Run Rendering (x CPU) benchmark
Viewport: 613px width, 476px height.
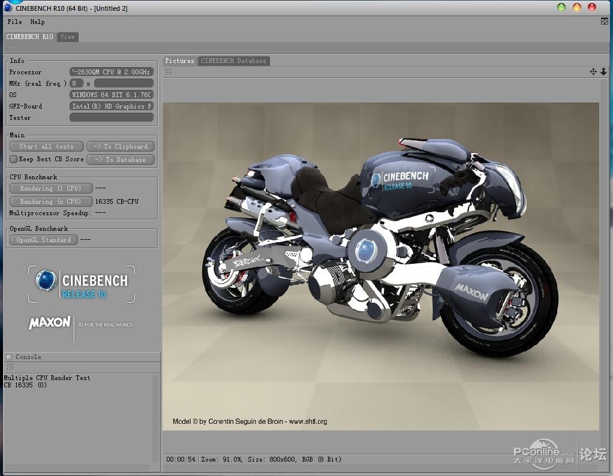[51, 201]
